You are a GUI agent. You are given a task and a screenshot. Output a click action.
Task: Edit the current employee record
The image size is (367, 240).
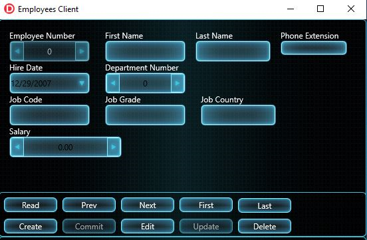point(148,226)
